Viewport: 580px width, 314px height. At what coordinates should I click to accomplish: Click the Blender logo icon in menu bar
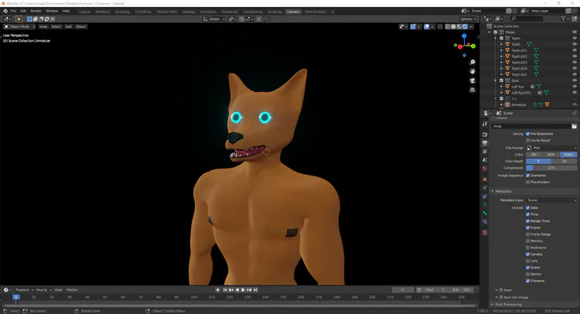coord(5,11)
